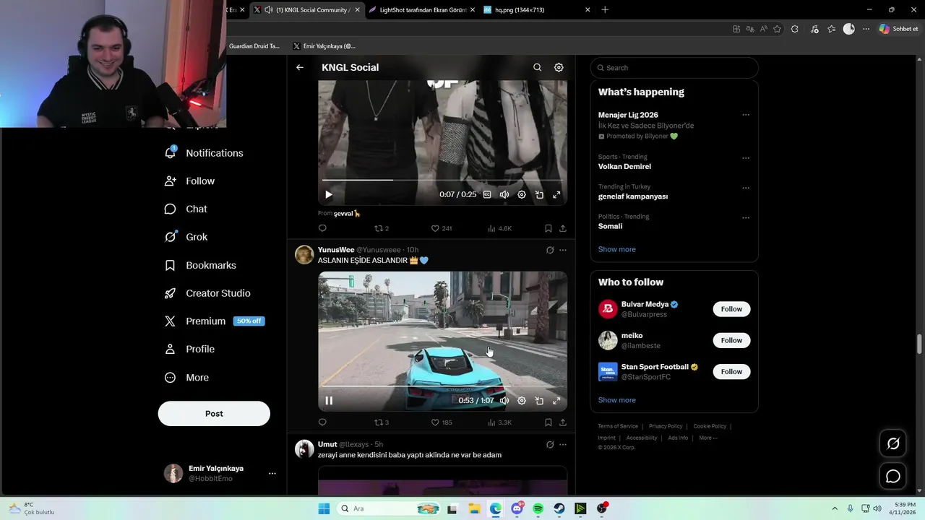Show more under What's happening
925x520 pixels.
(x=617, y=249)
